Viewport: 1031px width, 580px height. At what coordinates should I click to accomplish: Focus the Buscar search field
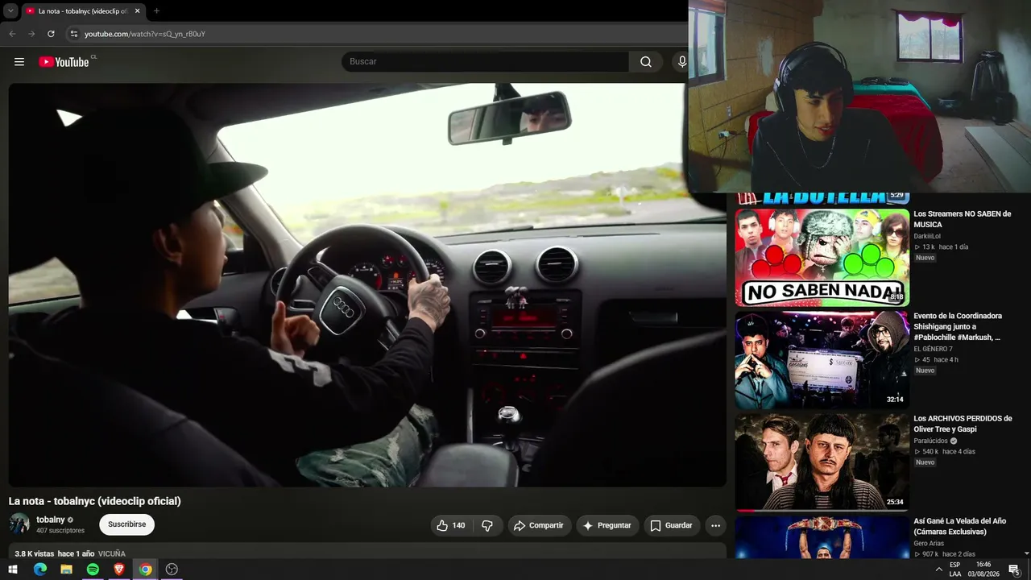[485, 62]
